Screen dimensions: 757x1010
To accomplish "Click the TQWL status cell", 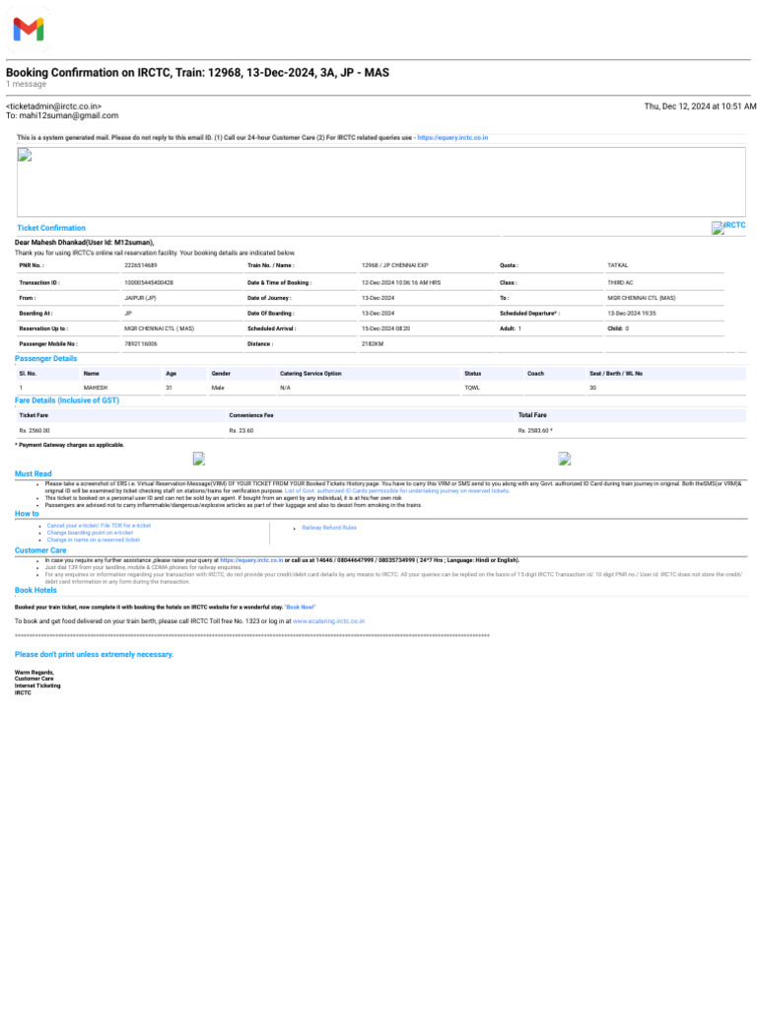I will (x=472, y=388).
